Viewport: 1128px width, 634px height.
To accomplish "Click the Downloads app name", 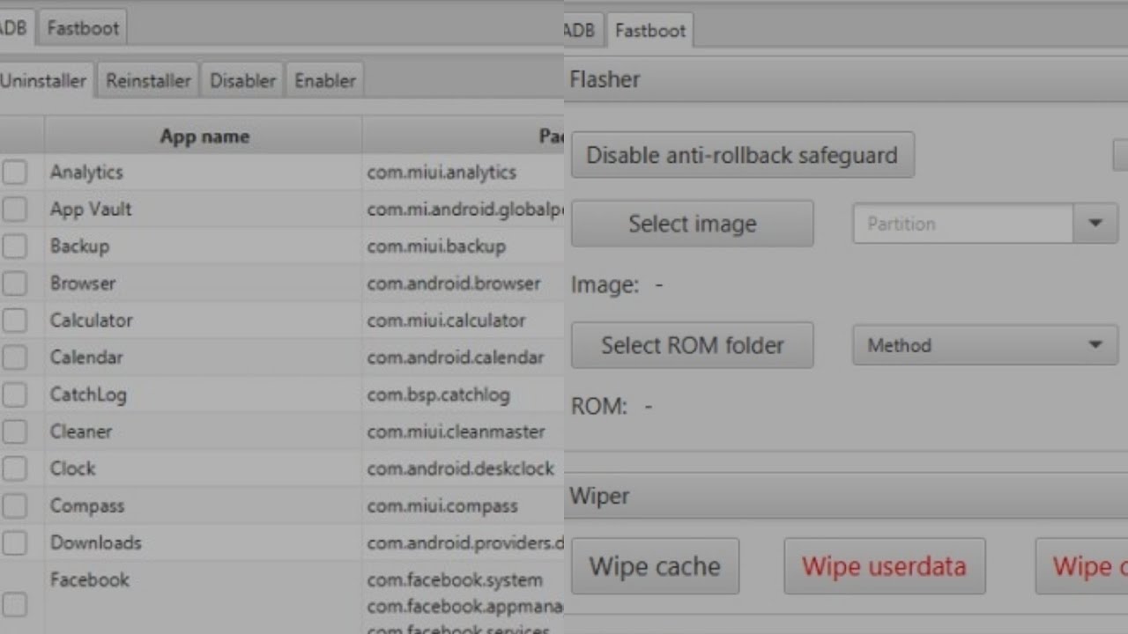I will click(95, 542).
